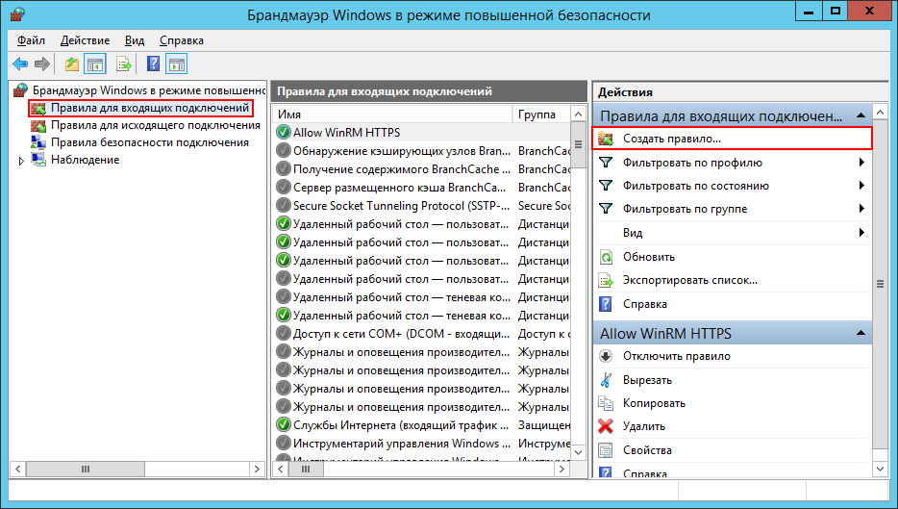Viewport: 898px width, 509px height.
Task: Expand the Наблюдение tree node
Action: (x=21, y=160)
